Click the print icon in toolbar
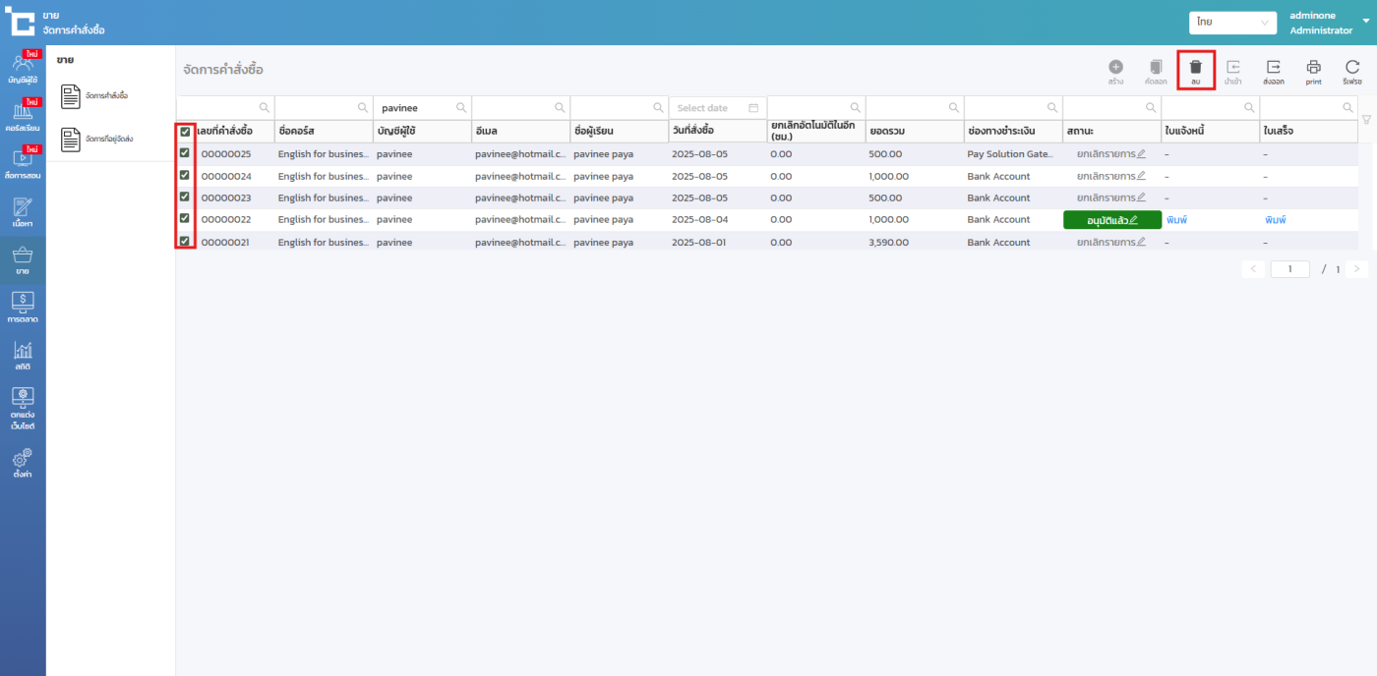This screenshot has height=676, width=1377. click(1313, 67)
